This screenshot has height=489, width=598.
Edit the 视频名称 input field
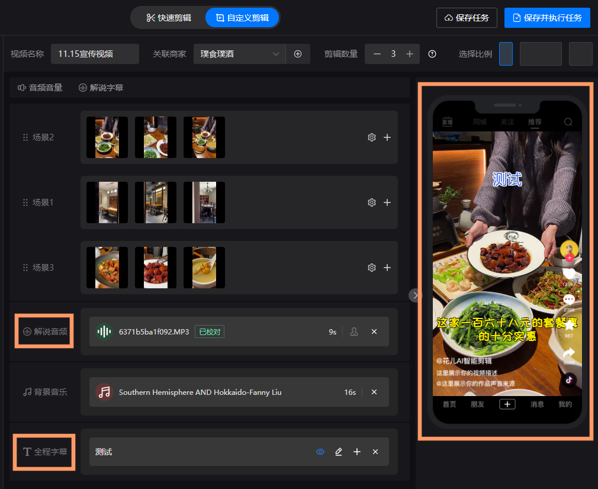tap(95, 54)
